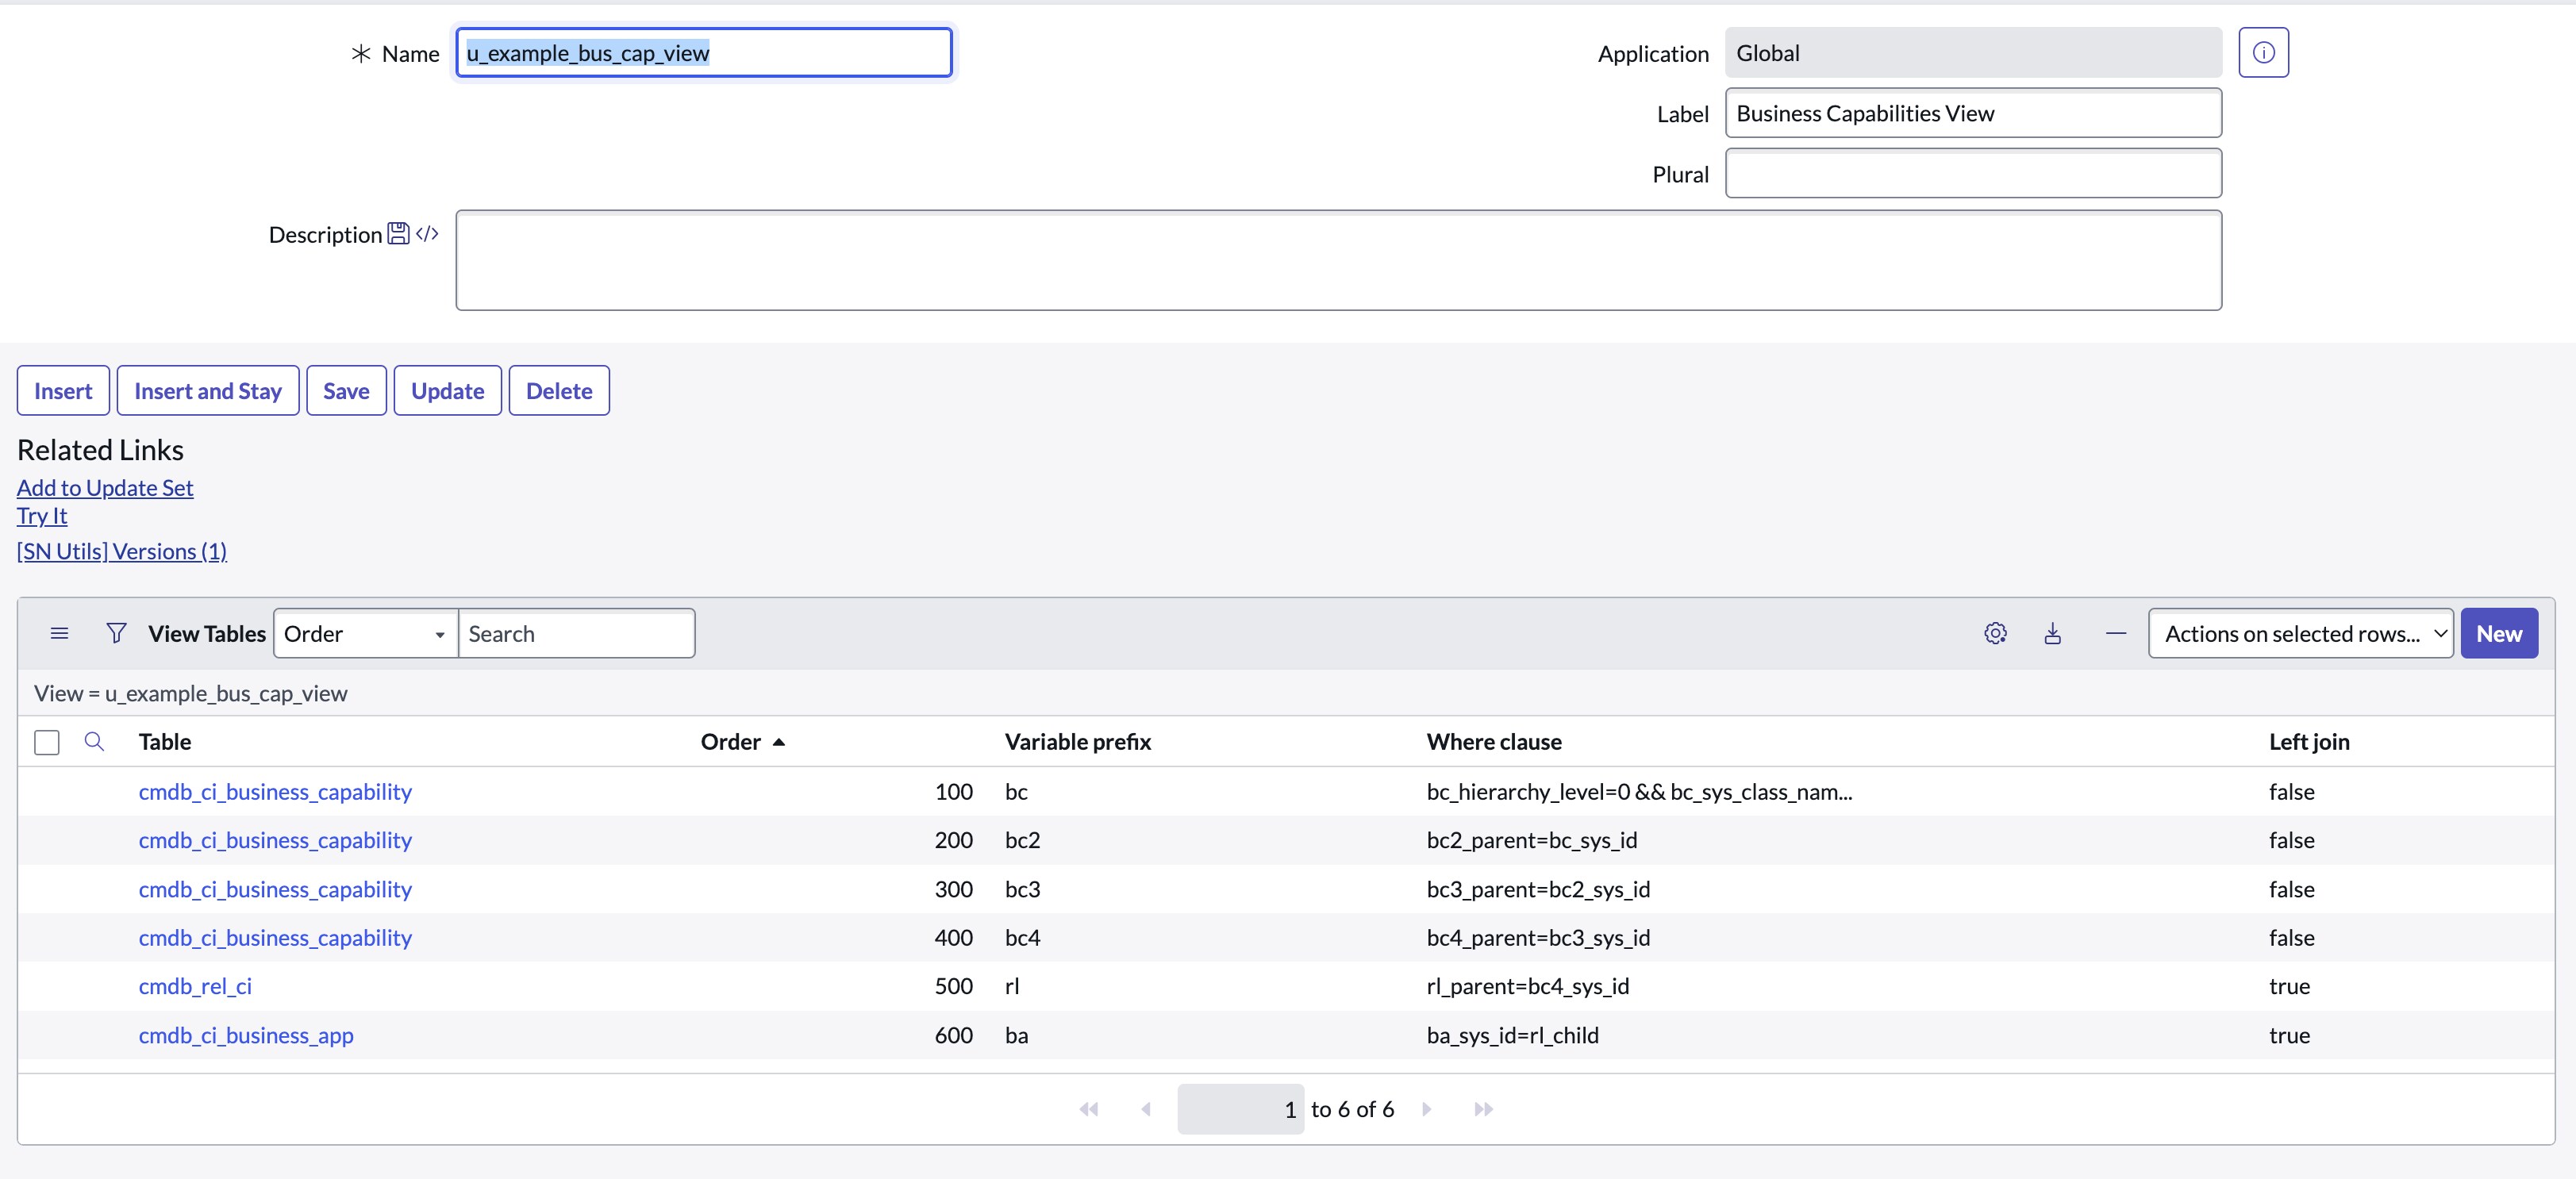Viewport: 2576px width, 1179px height.
Task: Open the View Tables list filter icon
Action: [117, 633]
